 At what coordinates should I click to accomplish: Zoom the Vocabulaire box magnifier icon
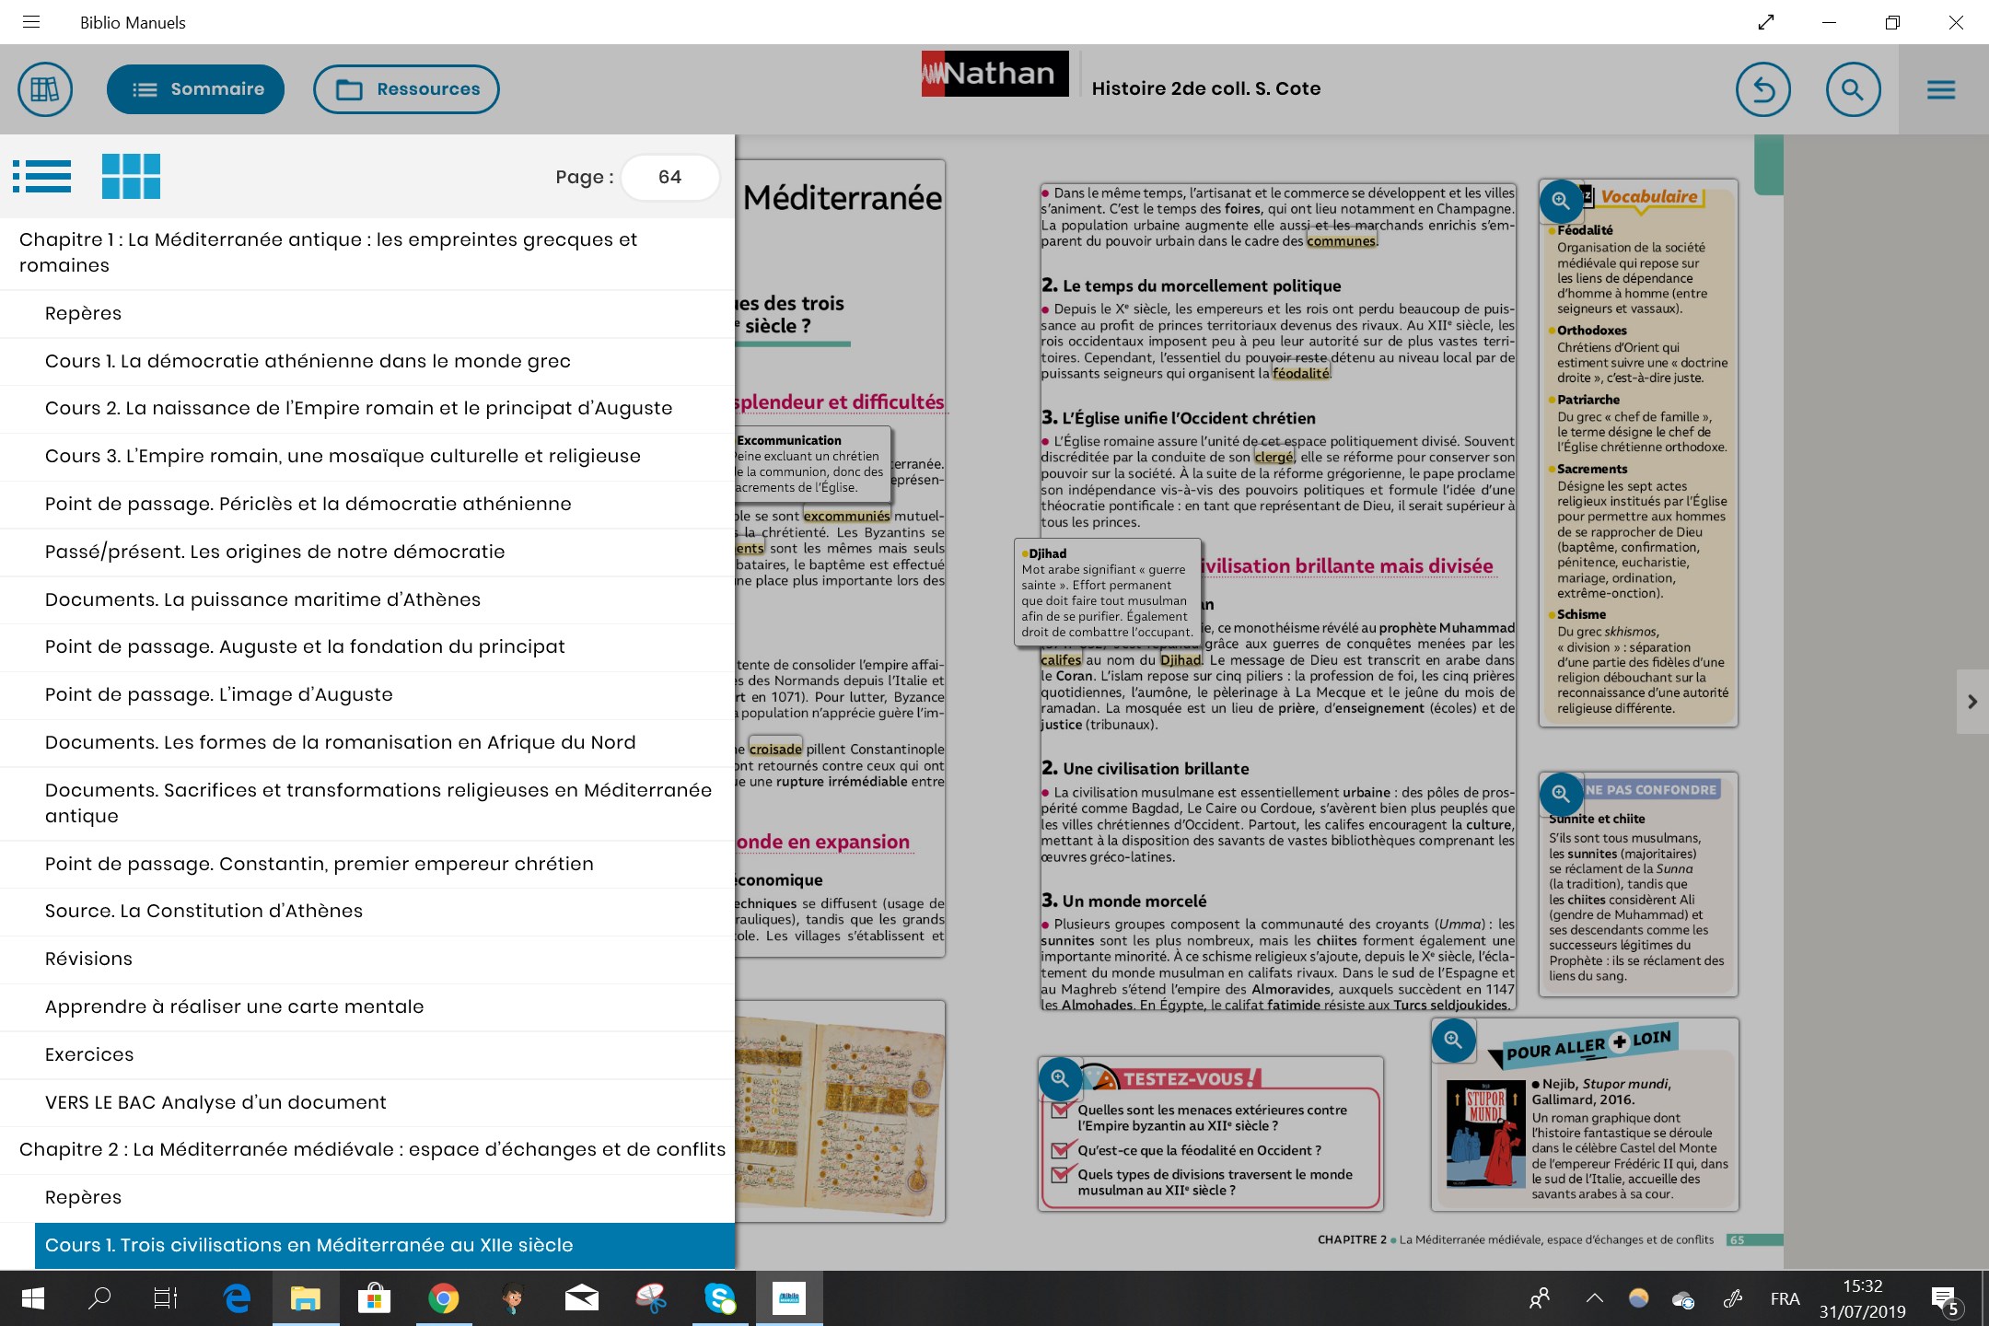coord(1561,201)
